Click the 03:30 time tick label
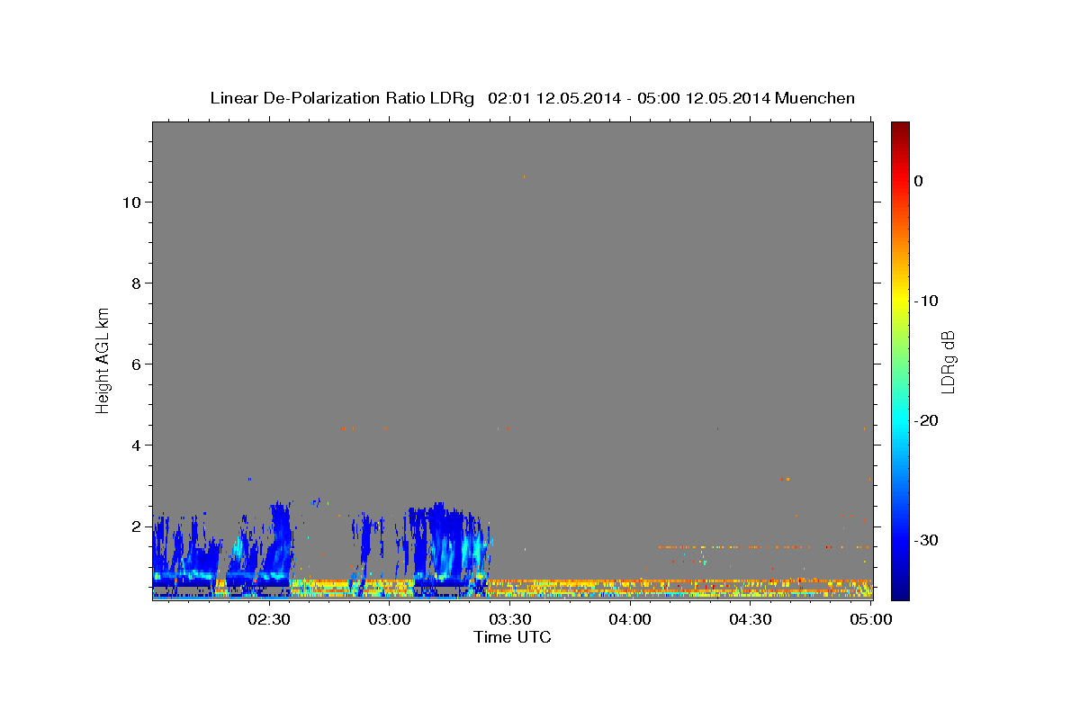This screenshot has width=1080, height=720. 510,619
